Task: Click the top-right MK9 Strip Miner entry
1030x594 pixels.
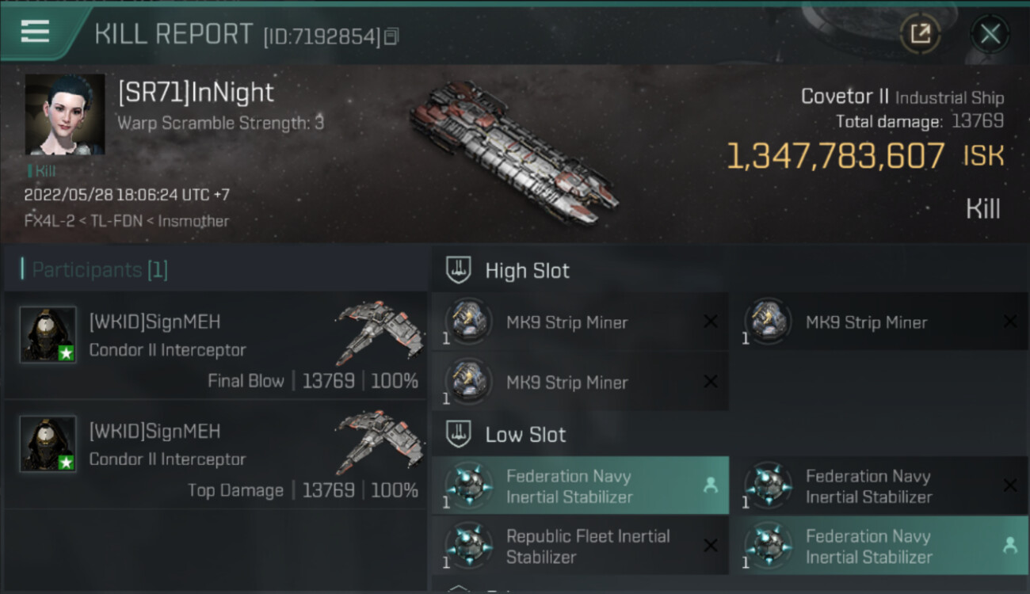Action: [866, 322]
